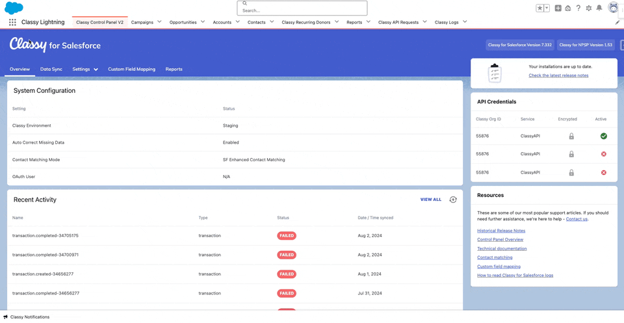624x323 pixels.
Task: Open the Opportunities navigation tab
Action: coord(183,22)
